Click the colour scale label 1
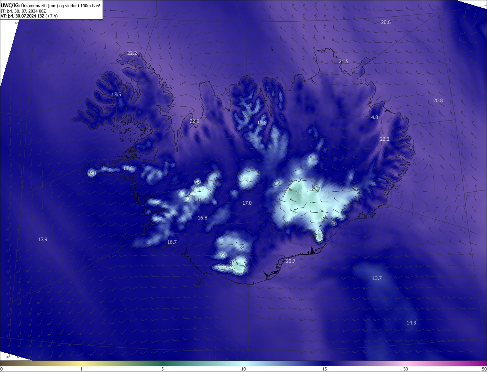Screen dimensions: 487x372 point(81,369)
